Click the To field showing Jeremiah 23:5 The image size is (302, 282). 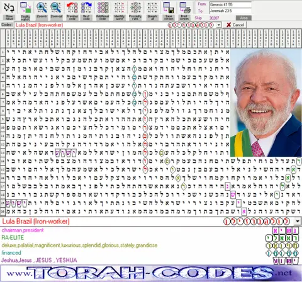[230, 11]
